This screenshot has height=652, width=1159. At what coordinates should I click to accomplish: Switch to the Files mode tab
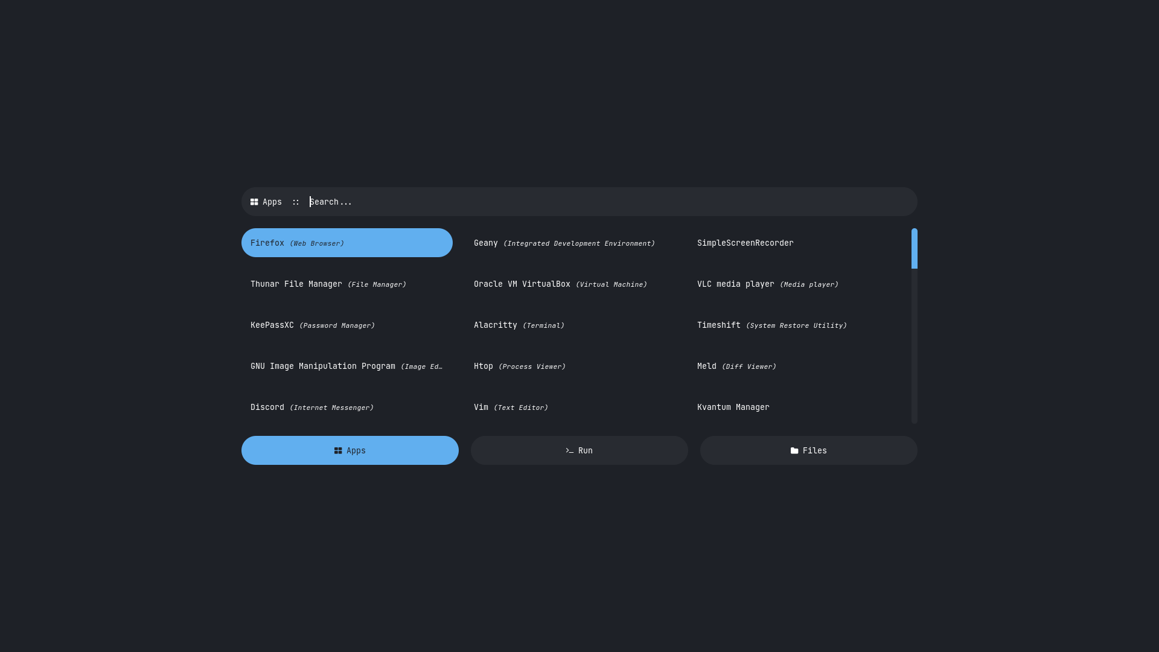(808, 450)
